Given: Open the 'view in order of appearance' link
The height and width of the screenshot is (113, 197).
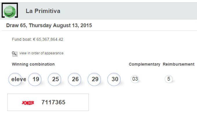Looking at the screenshot, I should (41, 53).
